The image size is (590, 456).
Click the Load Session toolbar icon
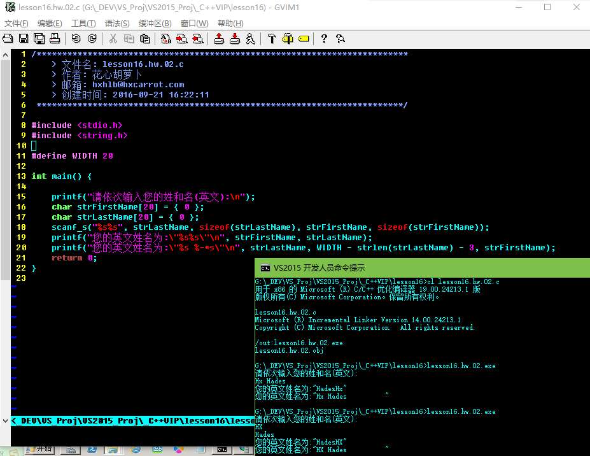pyautogui.click(x=219, y=38)
